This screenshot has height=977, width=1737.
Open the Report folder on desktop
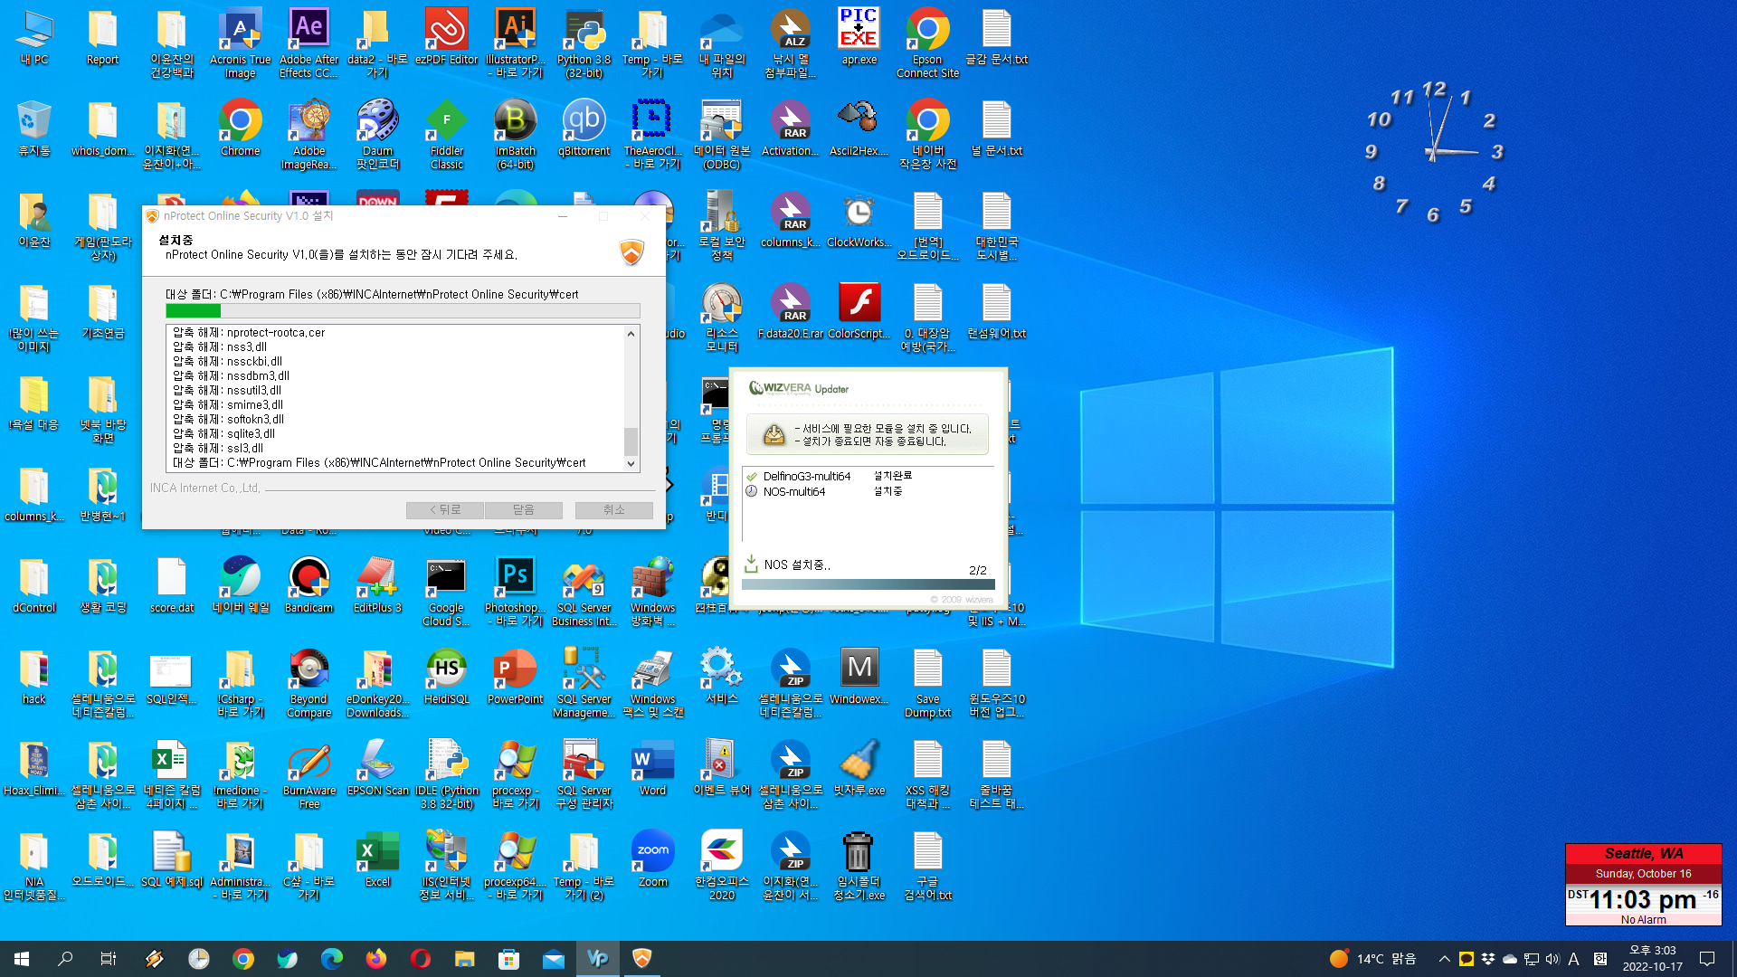tap(102, 36)
